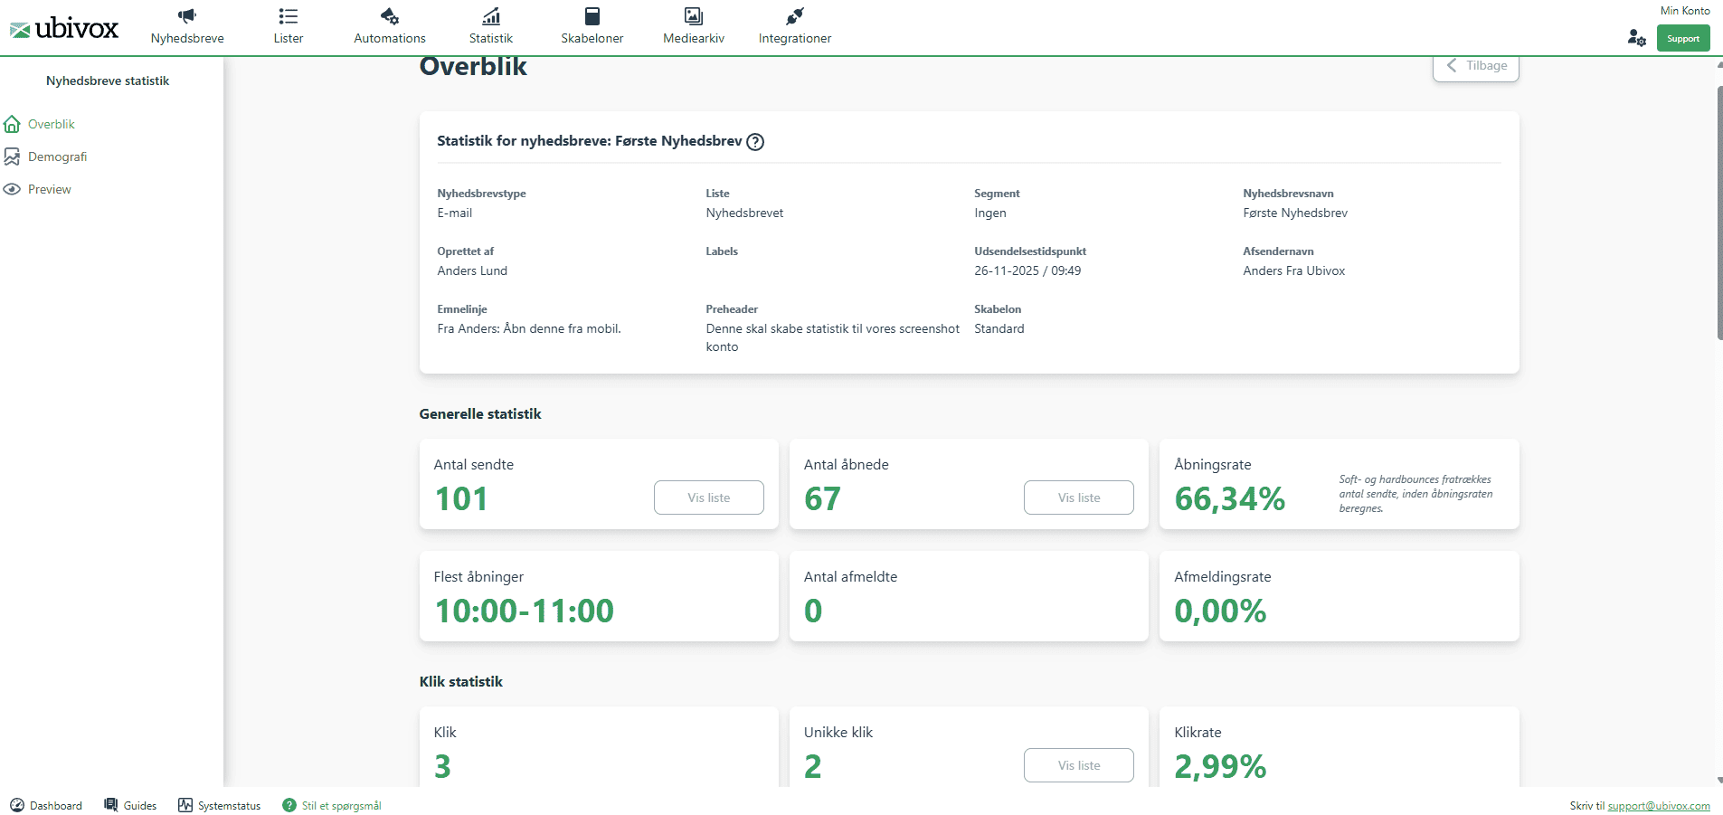
Task: Click the ubivox logo
Action: point(63,29)
